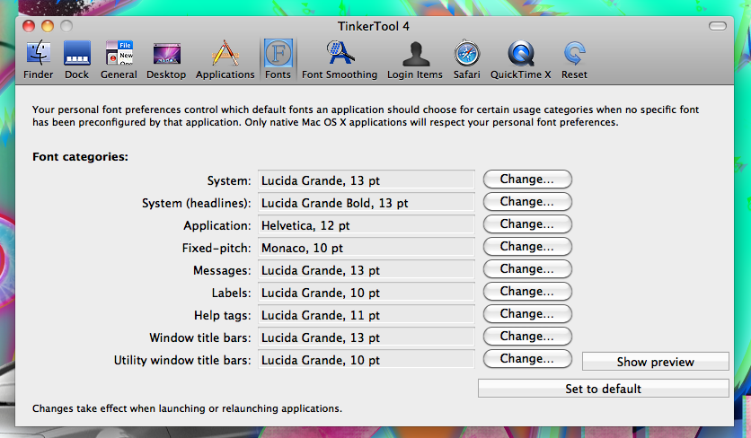Image resolution: width=751 pixels, height=438 pixels.
Task: Click the Messages font field
Action: (367, 270)
